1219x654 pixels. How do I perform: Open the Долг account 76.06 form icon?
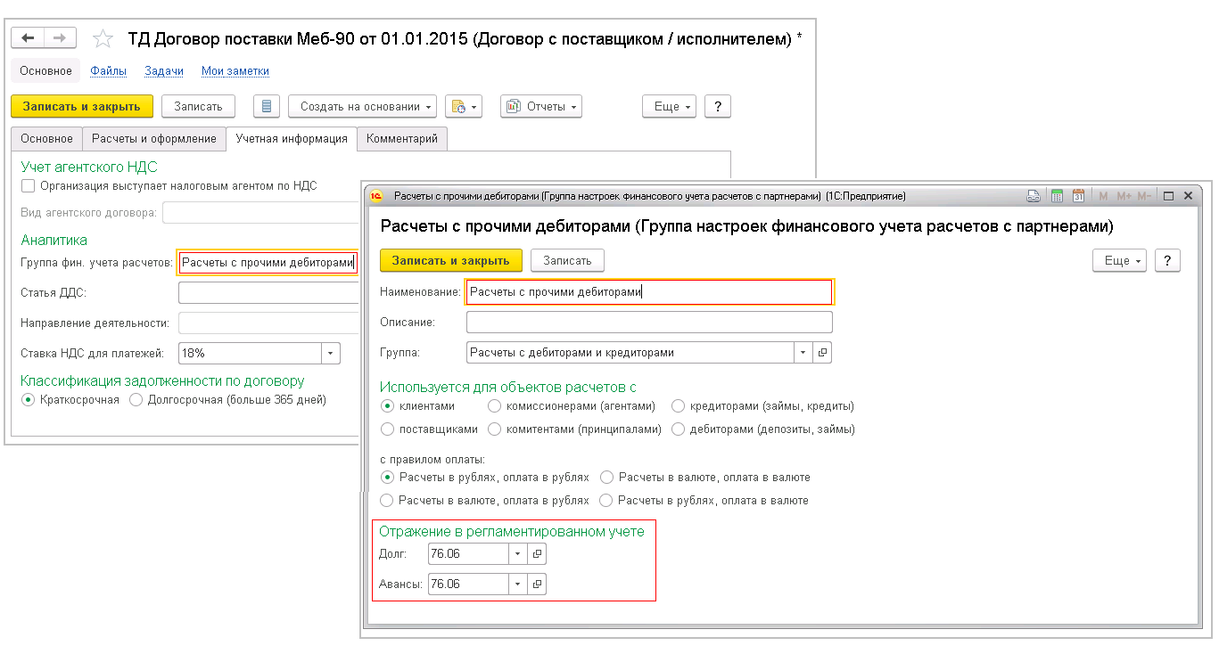537,554
